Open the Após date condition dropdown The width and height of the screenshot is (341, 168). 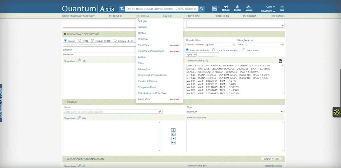point(191,55)
